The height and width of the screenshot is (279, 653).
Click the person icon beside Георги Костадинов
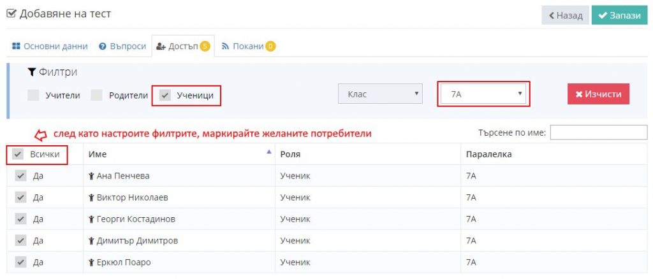click(x=92, y=220)
